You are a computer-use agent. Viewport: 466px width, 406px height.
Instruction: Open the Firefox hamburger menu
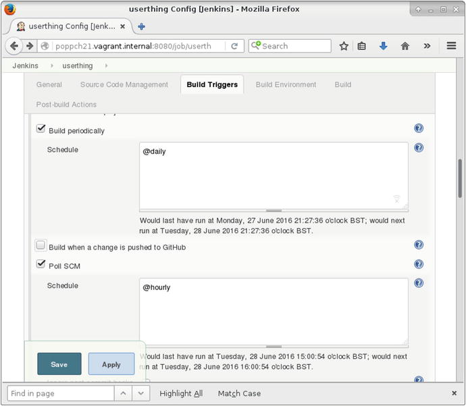click(451, 46)
